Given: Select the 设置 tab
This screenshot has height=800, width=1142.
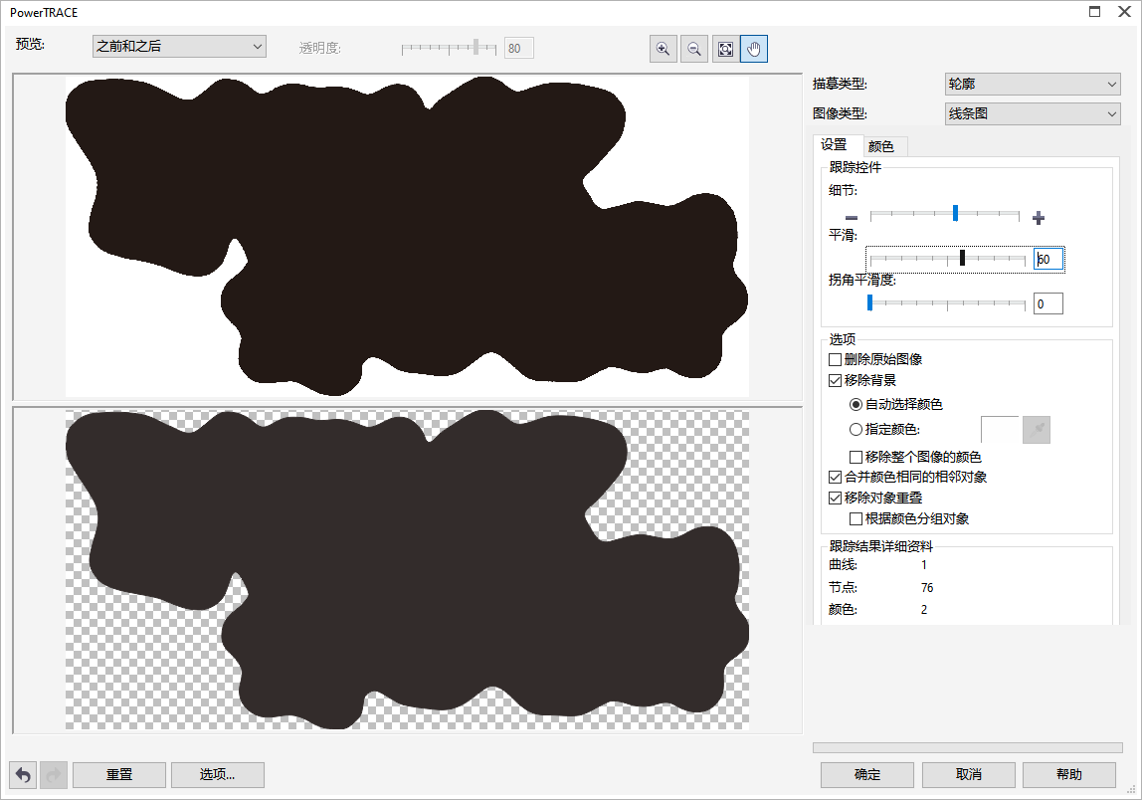Looking at the screenshot, I should (834, 145).
